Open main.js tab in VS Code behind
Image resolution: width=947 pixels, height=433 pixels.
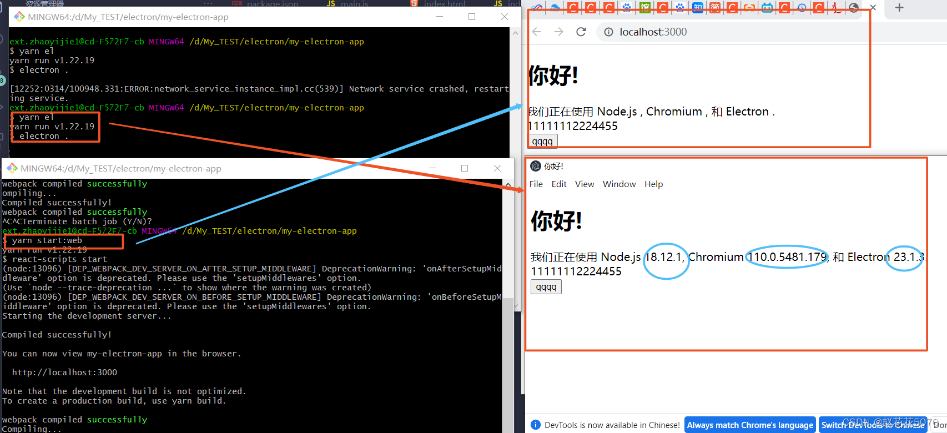[x=354, y=4]
